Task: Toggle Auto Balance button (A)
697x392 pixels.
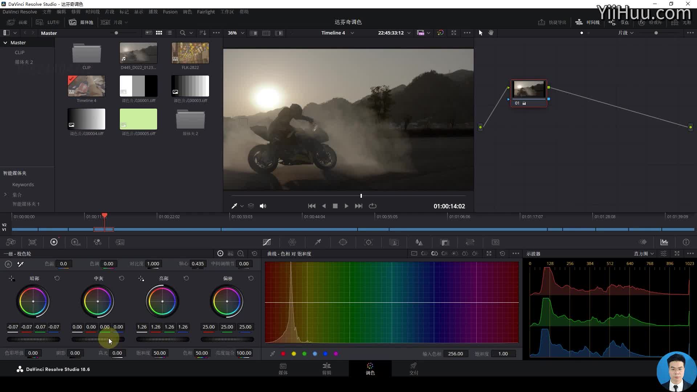Action: [x=8, y=264]
